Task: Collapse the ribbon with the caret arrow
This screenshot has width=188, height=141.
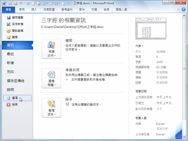Action: pyautogui.click(x=178, y=10)
